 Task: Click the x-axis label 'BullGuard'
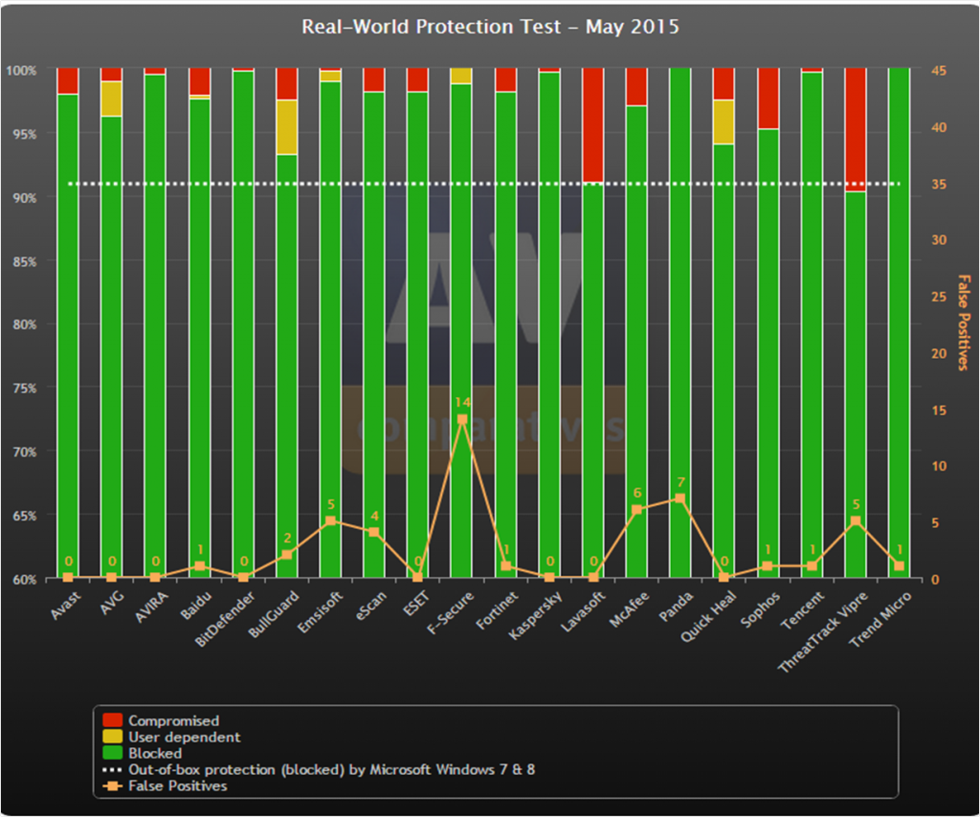pyautogui.click(x=274, y=614)
